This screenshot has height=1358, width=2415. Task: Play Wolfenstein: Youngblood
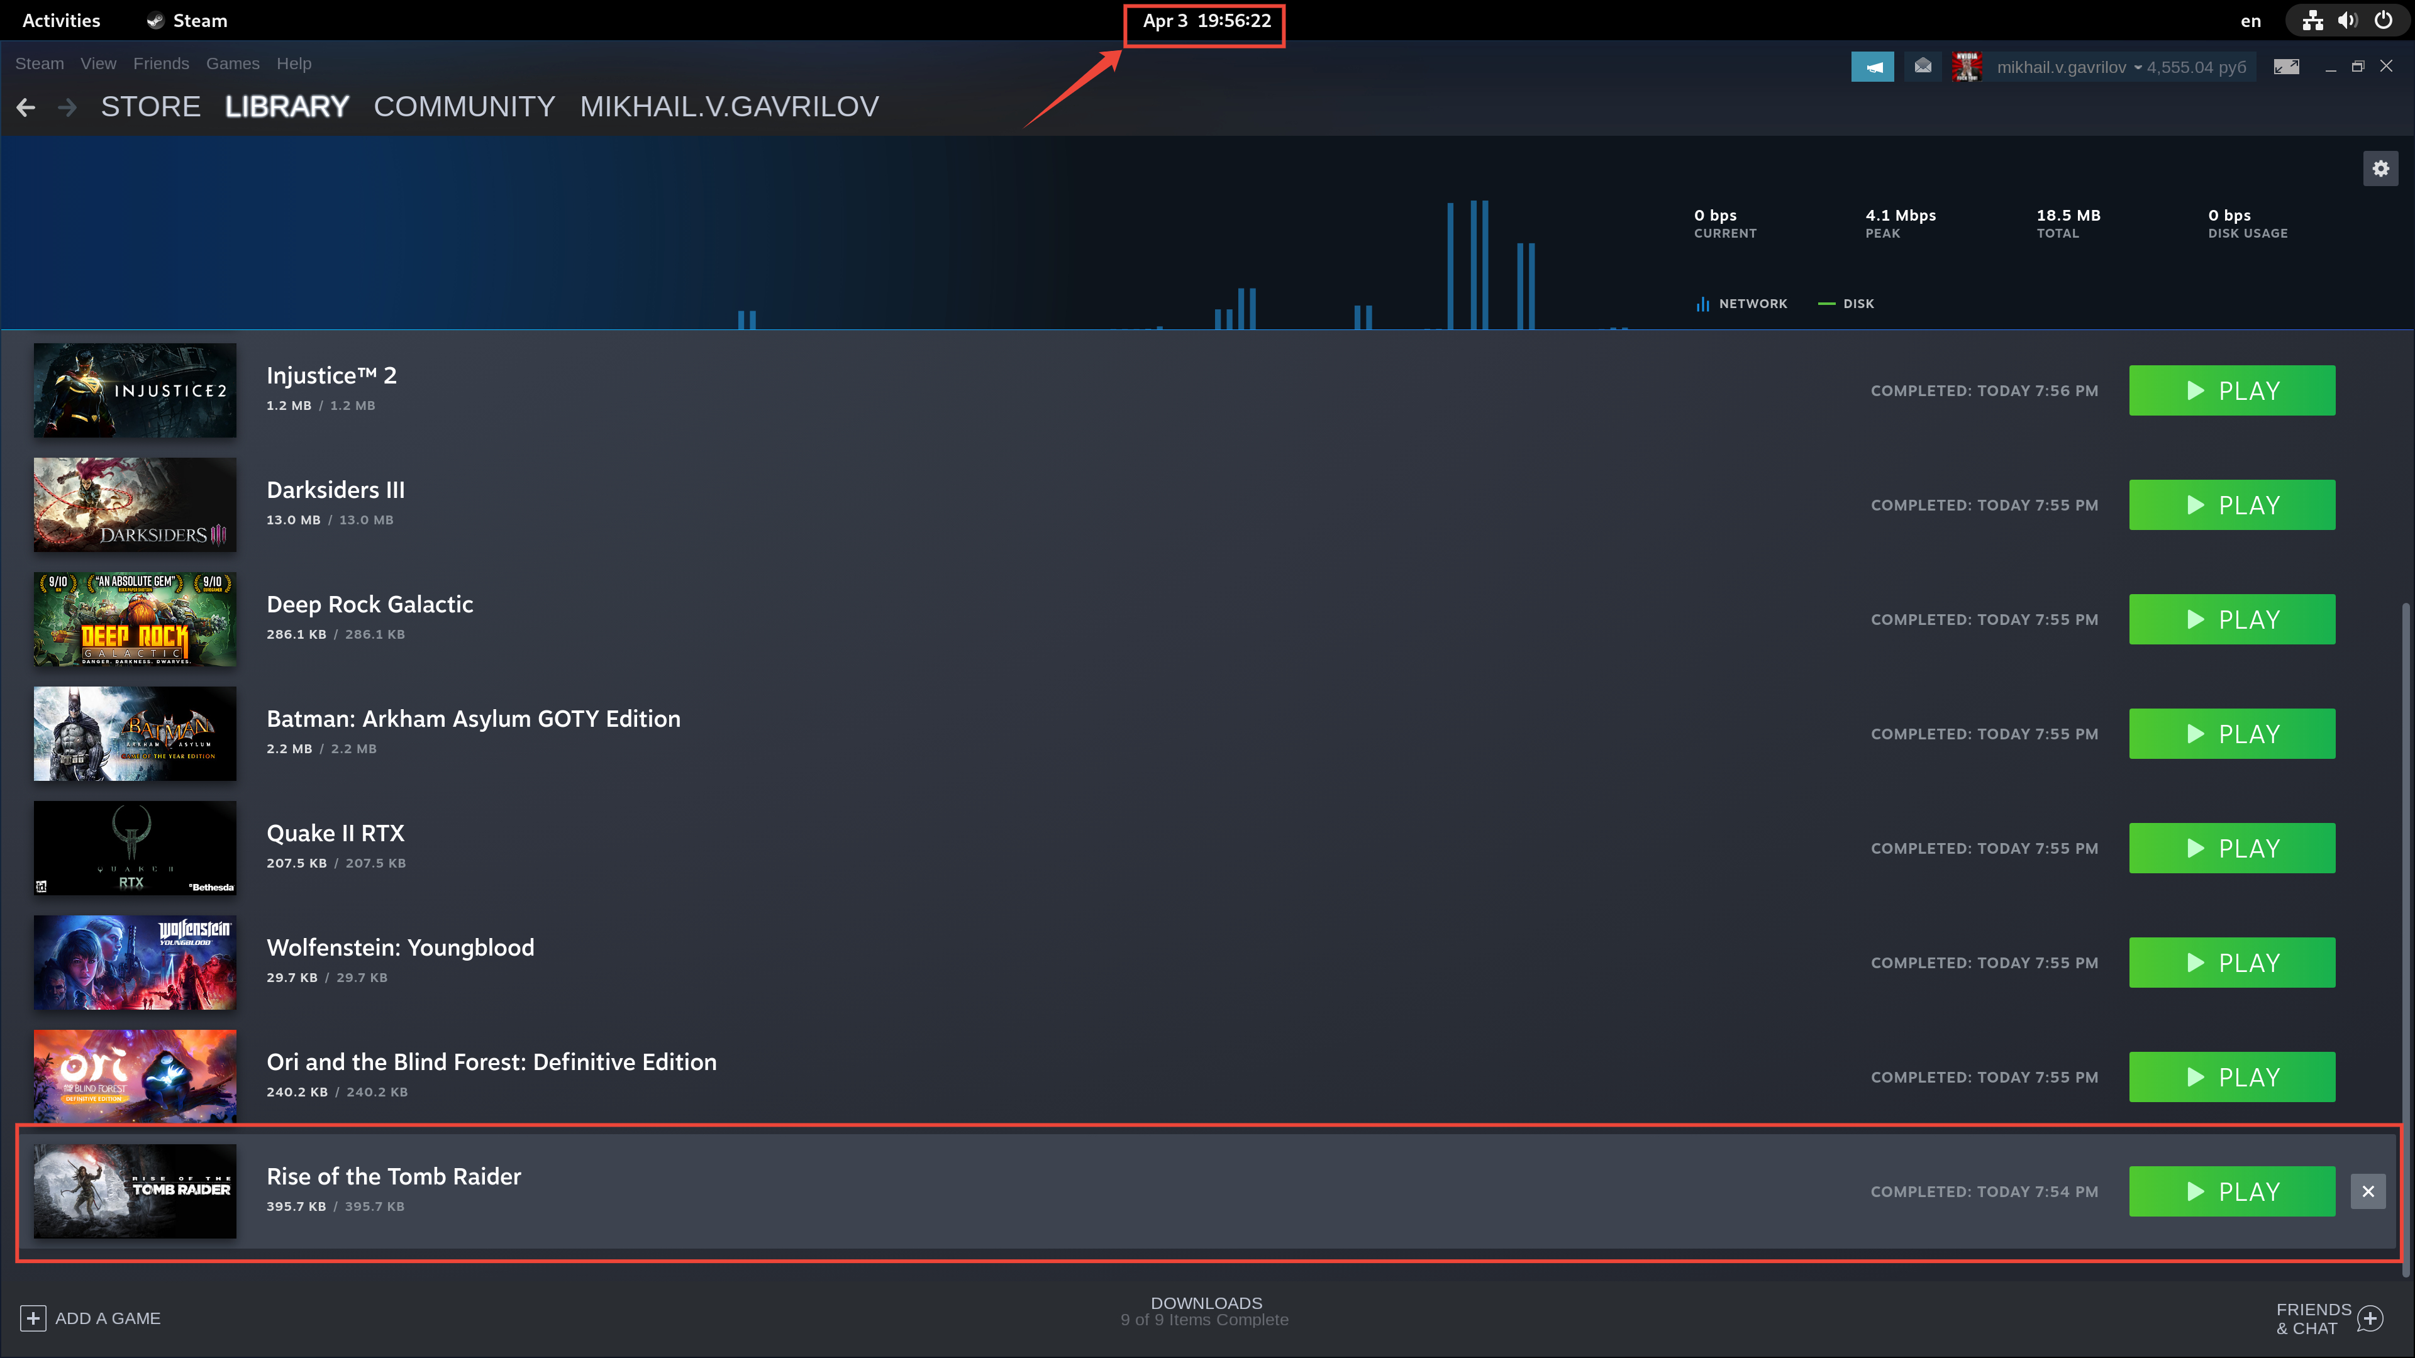tap(2232, 963)
